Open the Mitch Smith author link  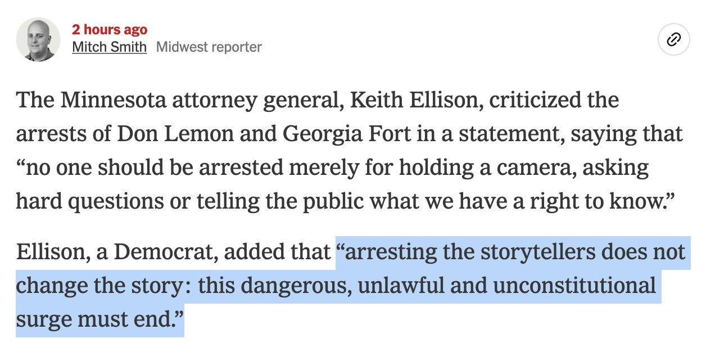109,47
